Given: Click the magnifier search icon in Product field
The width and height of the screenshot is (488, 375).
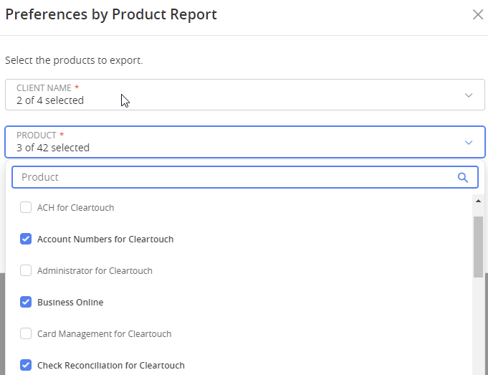Looking at the screenshot, I should 463,177.
